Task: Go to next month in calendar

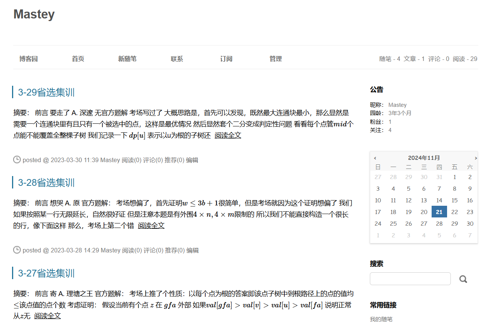Action: tap(476, 158)
